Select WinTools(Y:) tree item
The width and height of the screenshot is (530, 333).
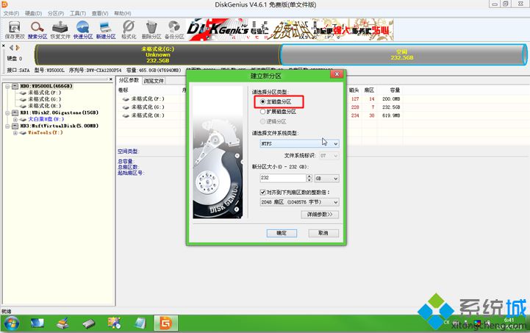45,132
